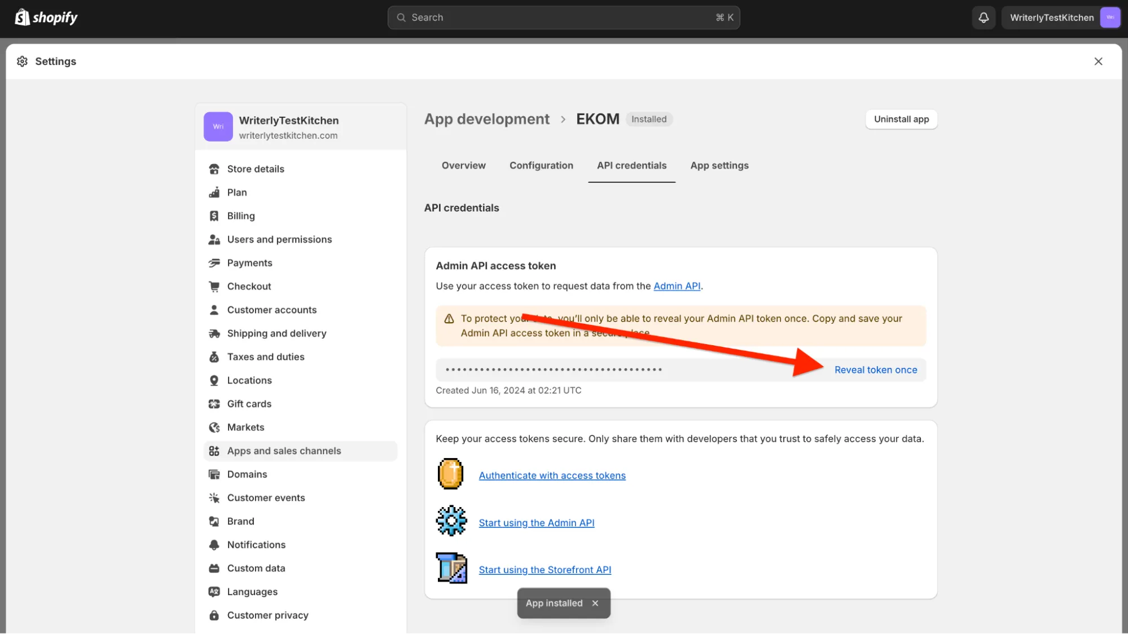Open Start using the Admin API link

pos(536,523)
